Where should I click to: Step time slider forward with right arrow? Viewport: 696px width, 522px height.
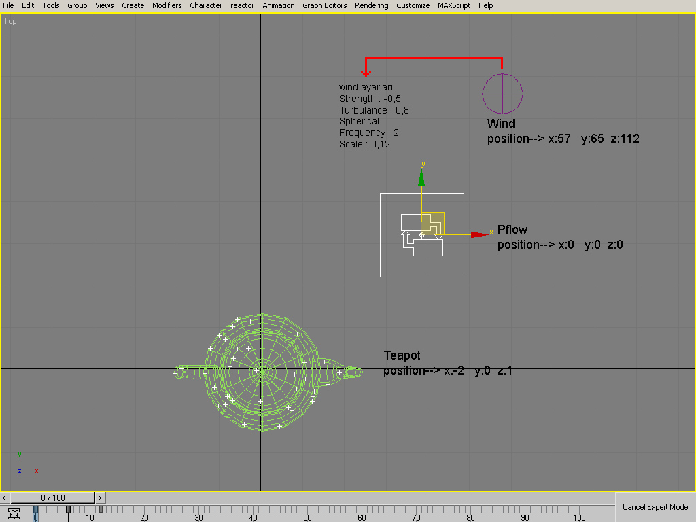tap(100, 498)
